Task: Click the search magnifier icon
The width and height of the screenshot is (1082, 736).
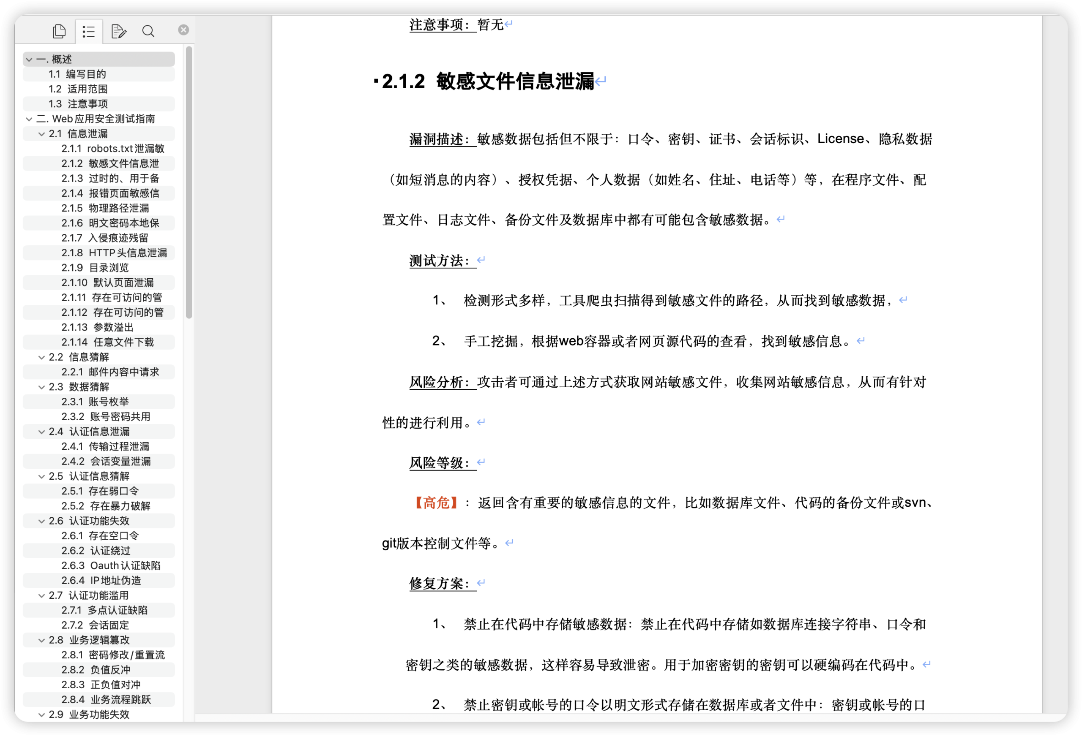Action: click(x=148, y=31)
